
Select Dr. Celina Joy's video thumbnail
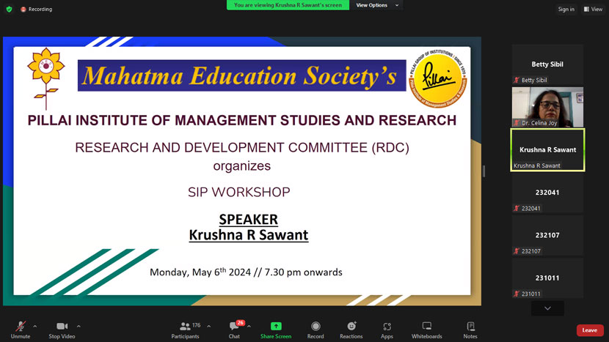click(x=547, y=107)
